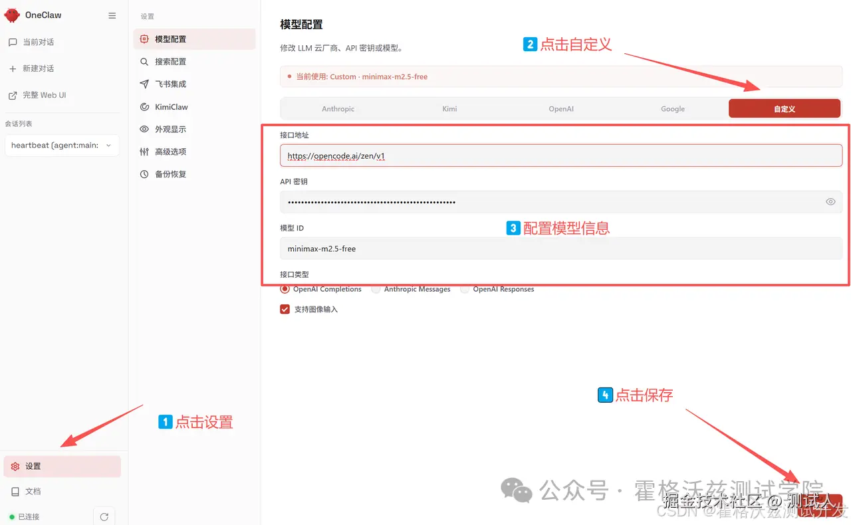The image size is (851, 525).
Task: Open 模型配置 settings section
Action: pyautogui.click(x=194, y=39)
